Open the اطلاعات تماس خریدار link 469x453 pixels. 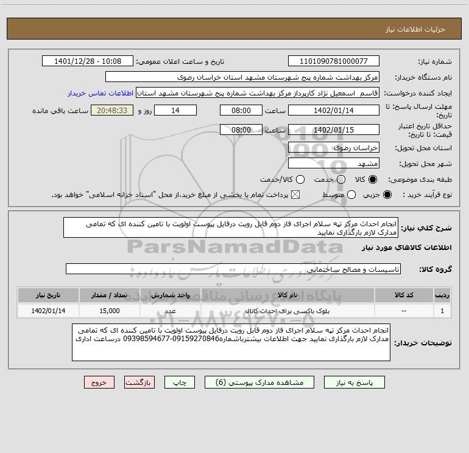click(x=100, y=93)
